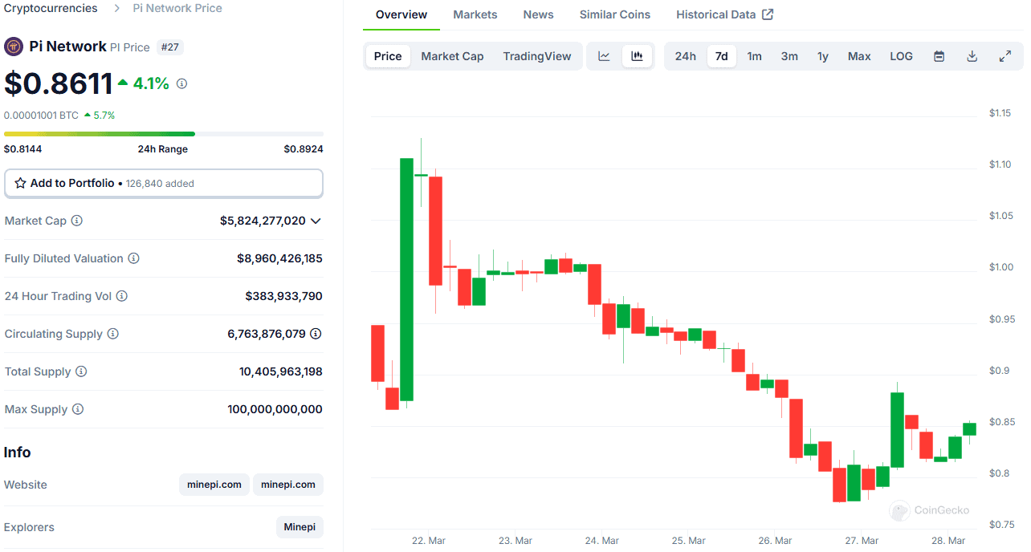Click the 24h range progress bar
1031x552 pixels.
point(164,134)
